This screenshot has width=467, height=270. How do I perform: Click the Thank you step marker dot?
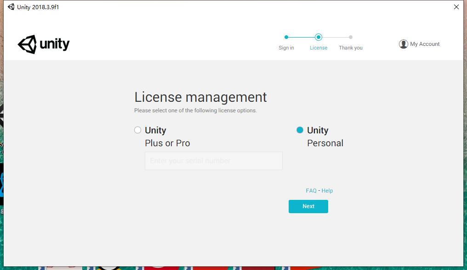pyautogui.click(x=351, y=37)
